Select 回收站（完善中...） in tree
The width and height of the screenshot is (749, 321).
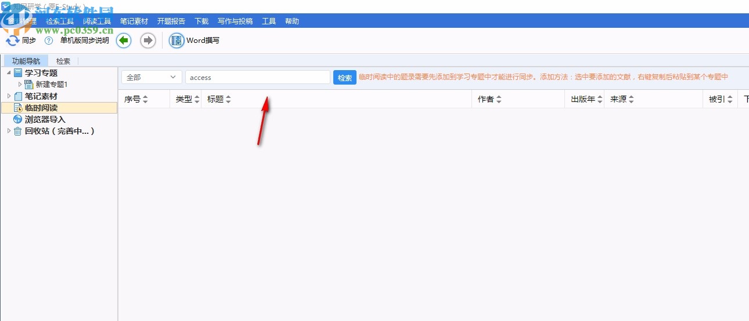coord(60,131)
